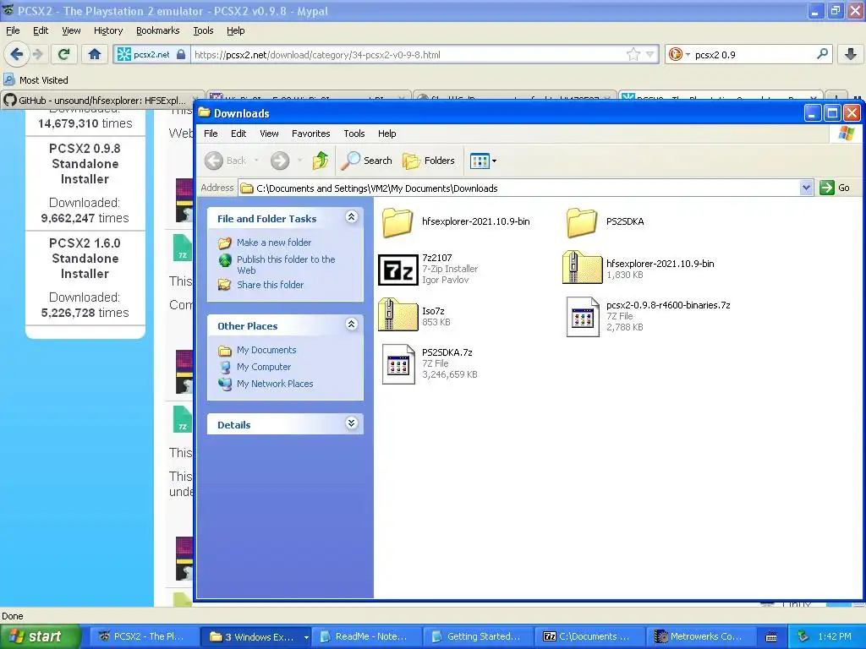Open the browser Downloads arrow icon
This screenshot has width=866, height=649.
pos(851,54)
